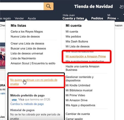Screen dimensions: 124x120
Task: Open the Tienda de Navidad banner link
Action: [x=93, y=6]
